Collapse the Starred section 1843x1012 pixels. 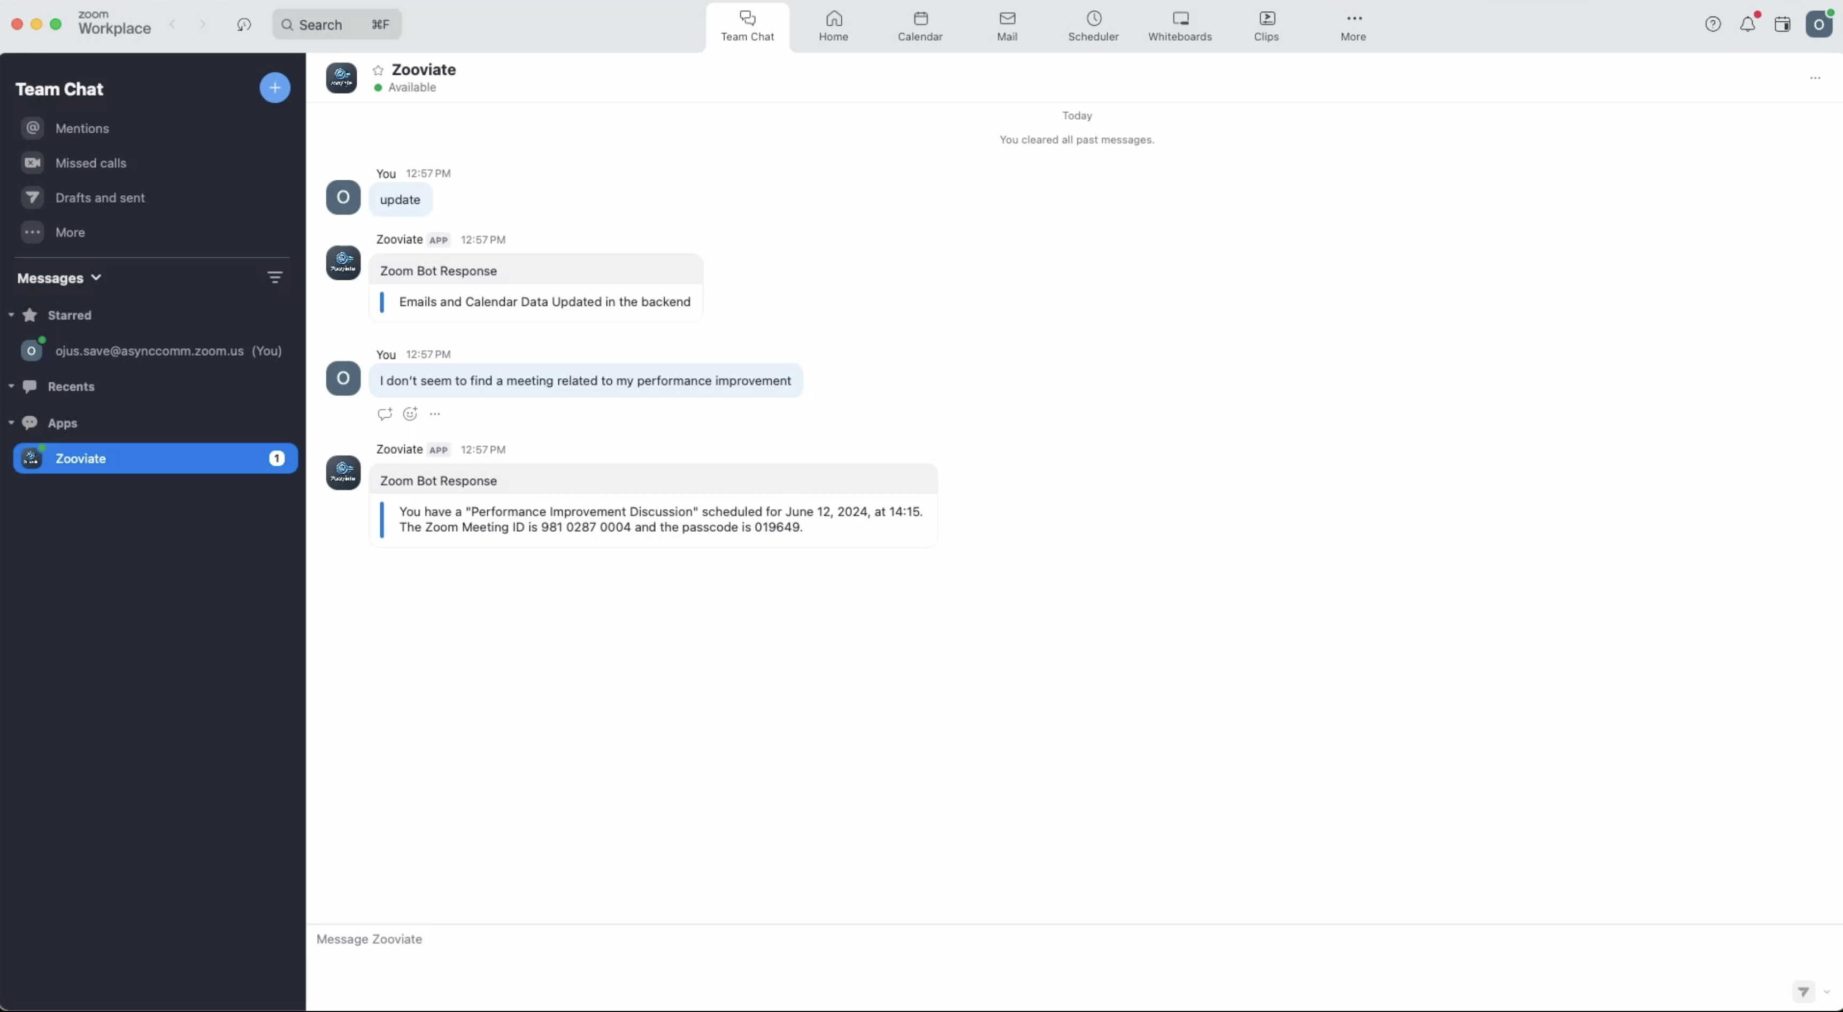[x=11, y=315]
